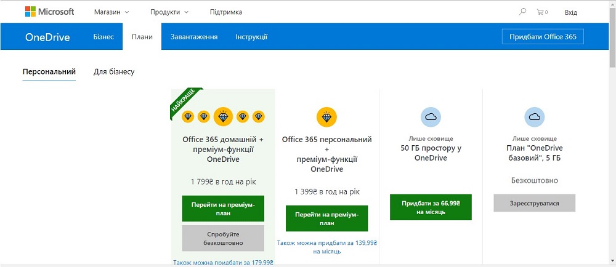The width and height of the screenshot is (616, 267).
Task: Open the search magnifier icon
Action: [522, 12]
